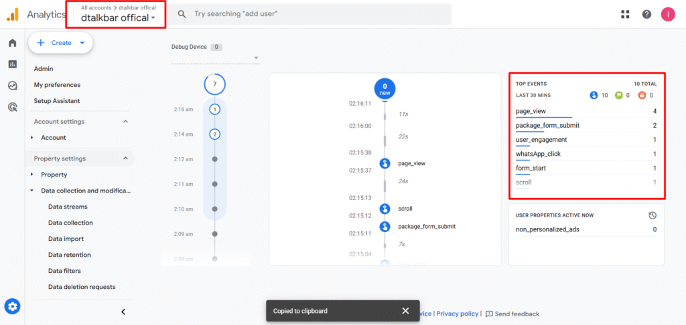686x325 pixels.
Task: Open the Reports icon in left rail
Action: point(12,64)
